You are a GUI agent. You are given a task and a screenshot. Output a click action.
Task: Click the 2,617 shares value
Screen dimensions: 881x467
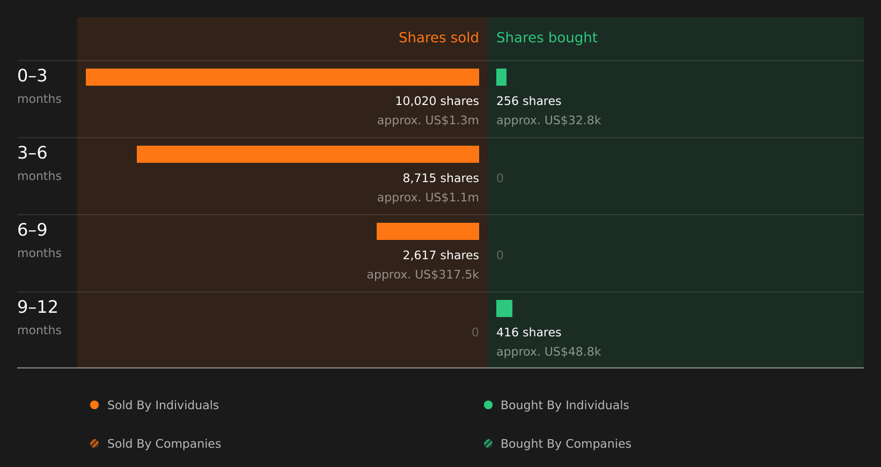click(x=441, y=255)
